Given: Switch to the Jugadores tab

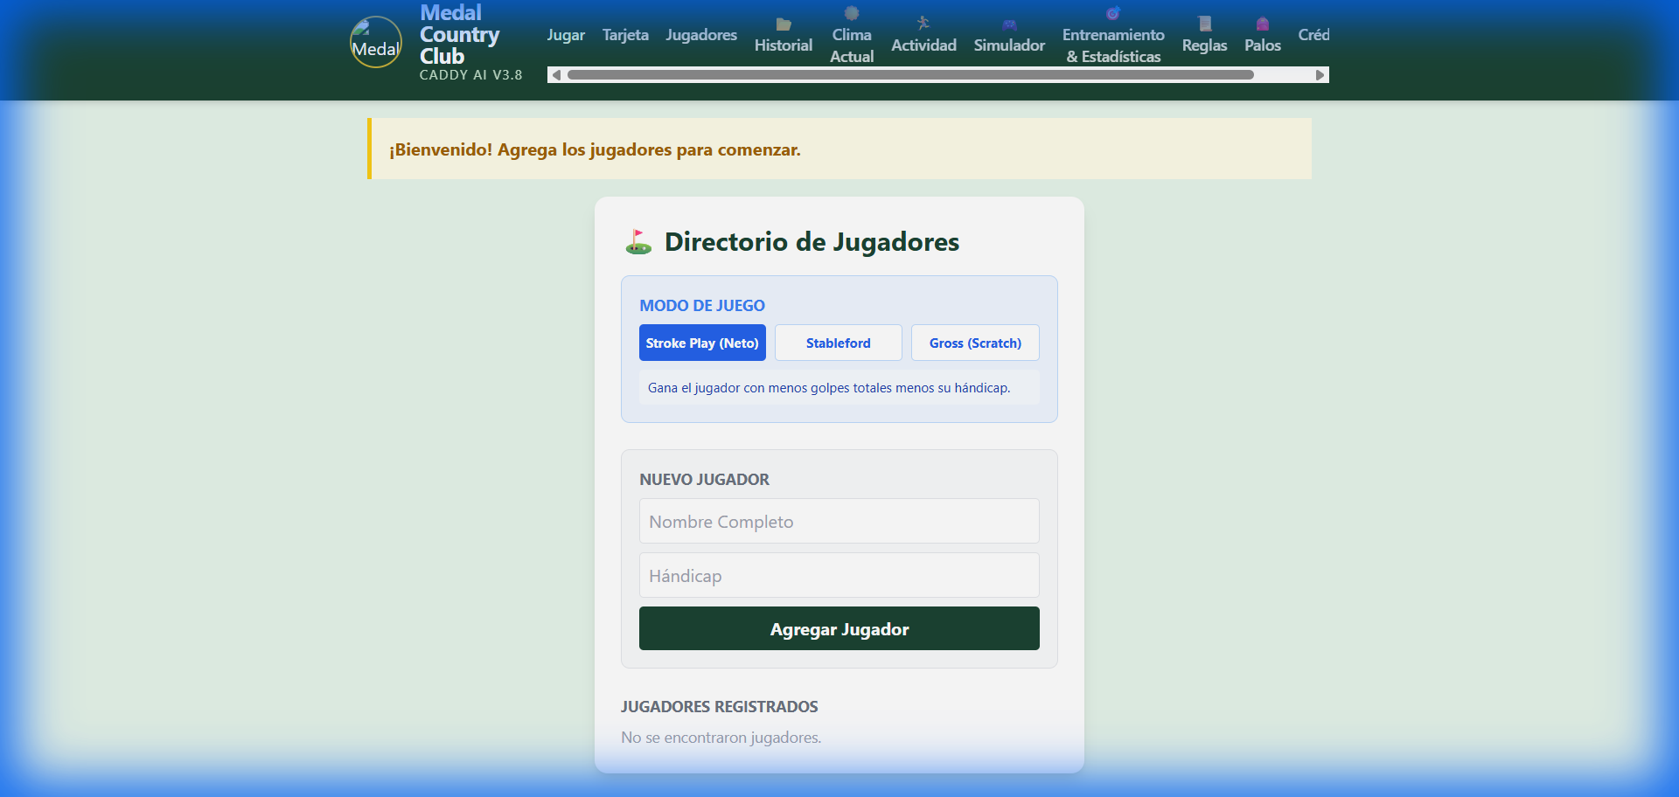Looking at the screenshot, I should click(701, 35).
